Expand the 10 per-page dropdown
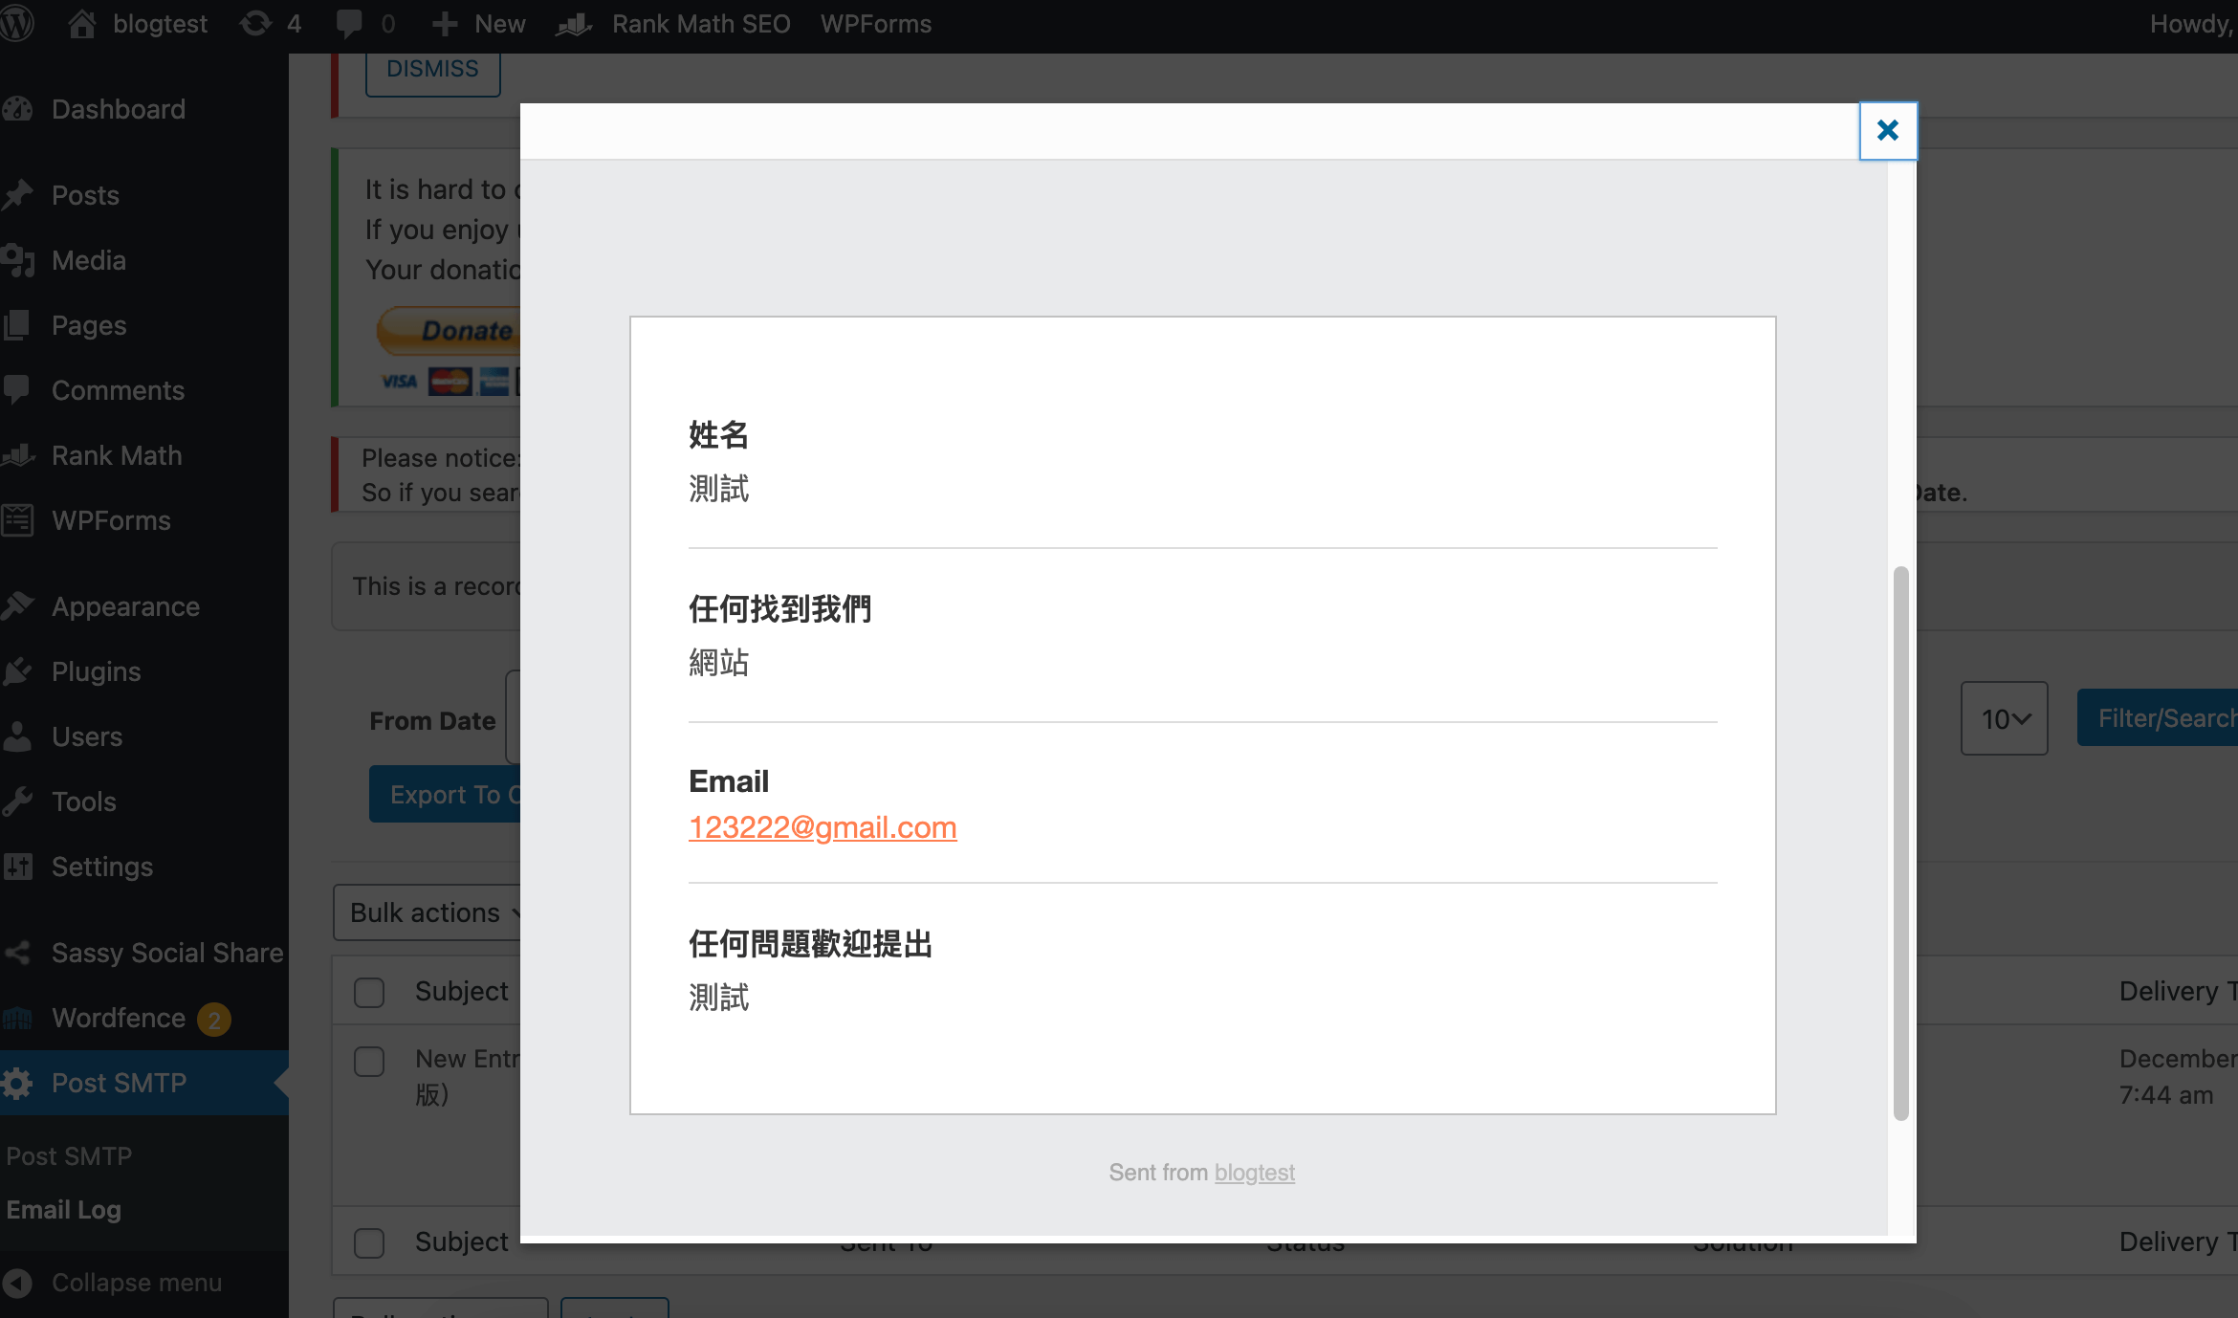Screen dimensions: 2238x1318 pyautogui.click(x=2004, y=718)
